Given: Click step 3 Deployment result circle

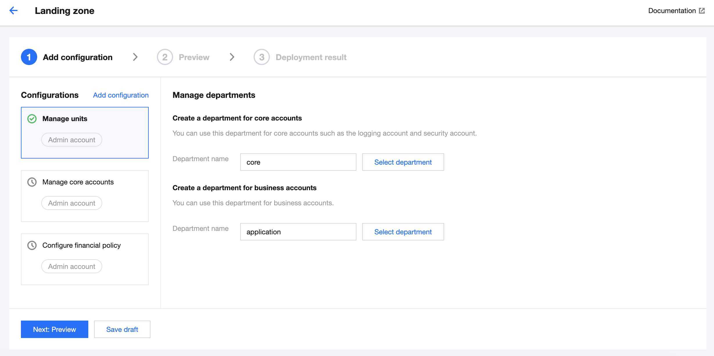Looking at the screenshot, I should coord(261,57).
